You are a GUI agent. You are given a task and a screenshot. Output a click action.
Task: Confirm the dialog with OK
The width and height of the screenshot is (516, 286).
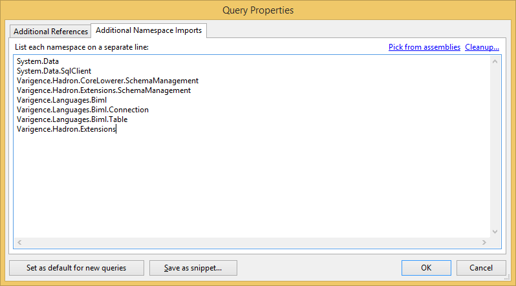coord(426,267)
